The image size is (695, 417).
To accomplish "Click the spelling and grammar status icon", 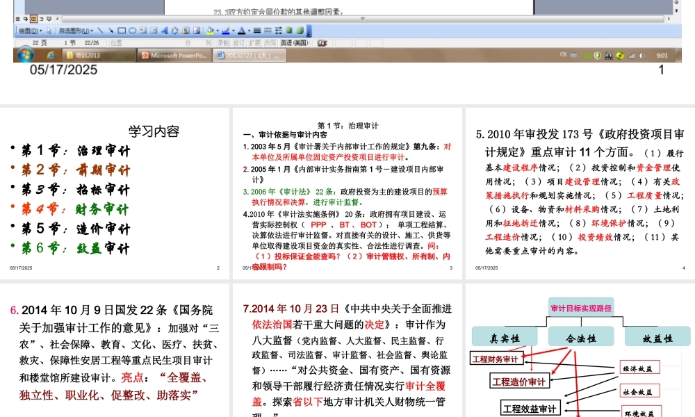I will pyautogui.click(x=322, y=43).
